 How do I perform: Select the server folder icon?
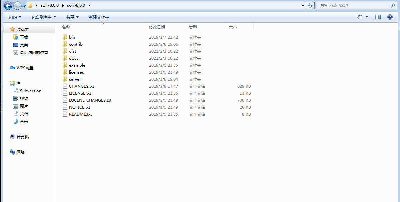[x=65, y=79]
